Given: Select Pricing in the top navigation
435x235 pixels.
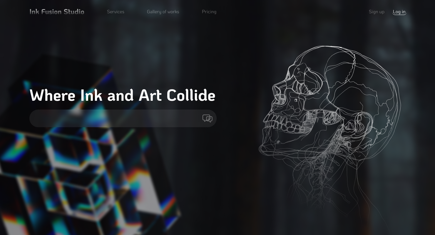Looking at the screenshot, I should pyautogui.click(x=209, y=12).
